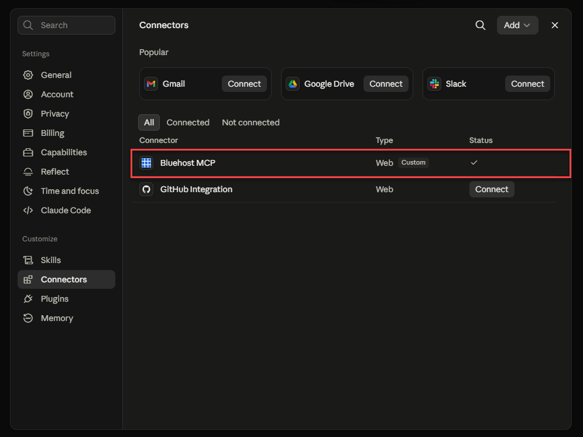Select the Bluehost MCP connector name
The width and height of the screenshot is (583, 437).
click(188, 163)
